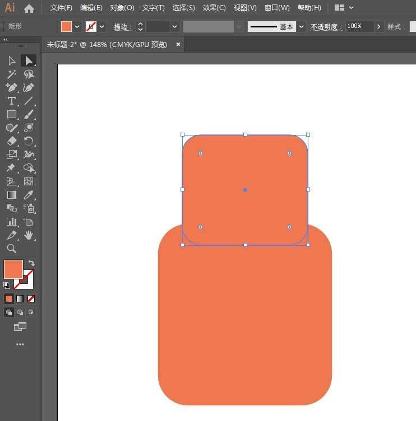Set paint mode to None
This screenshot has width=416, height=421.
pyautogui.click(x=31, y=299)
